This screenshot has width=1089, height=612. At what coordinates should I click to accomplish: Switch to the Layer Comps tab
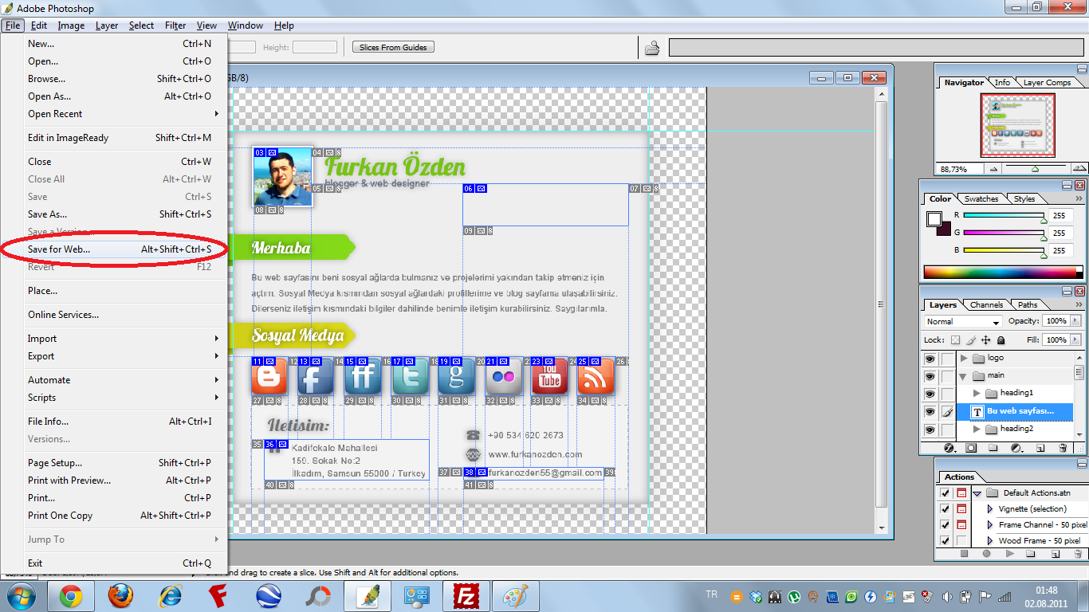coord(1047,82)
